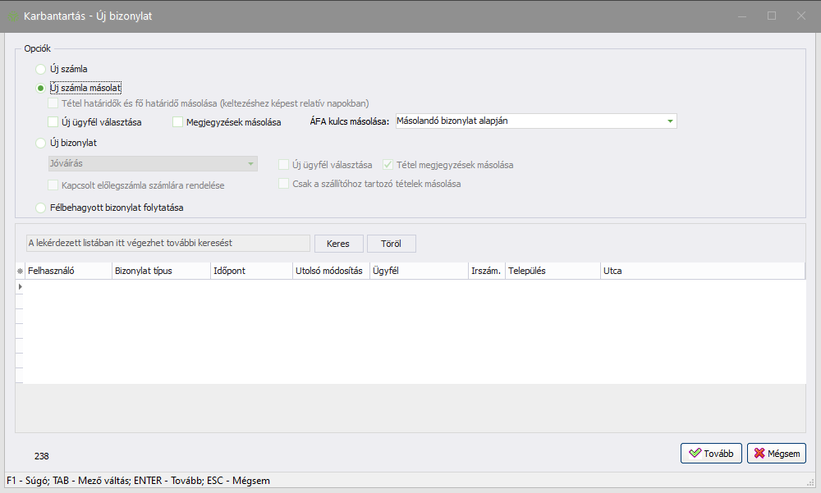
Task: Click the Település column header
Action: 552,271
